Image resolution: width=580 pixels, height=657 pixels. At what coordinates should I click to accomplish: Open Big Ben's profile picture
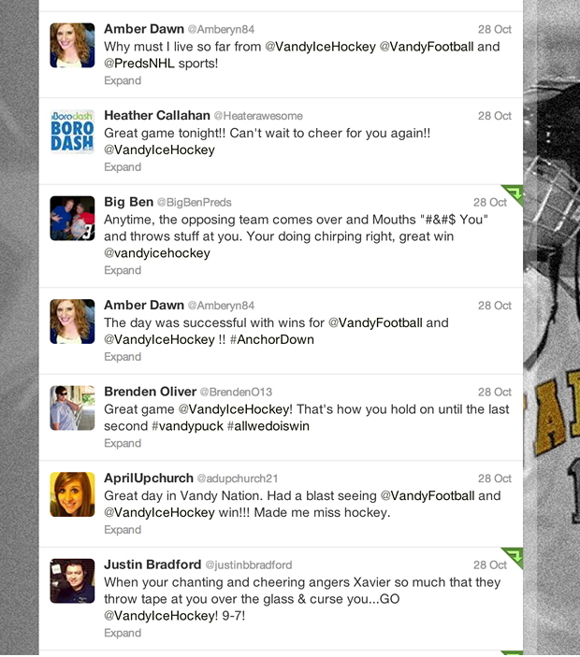[x=72, y=219]
